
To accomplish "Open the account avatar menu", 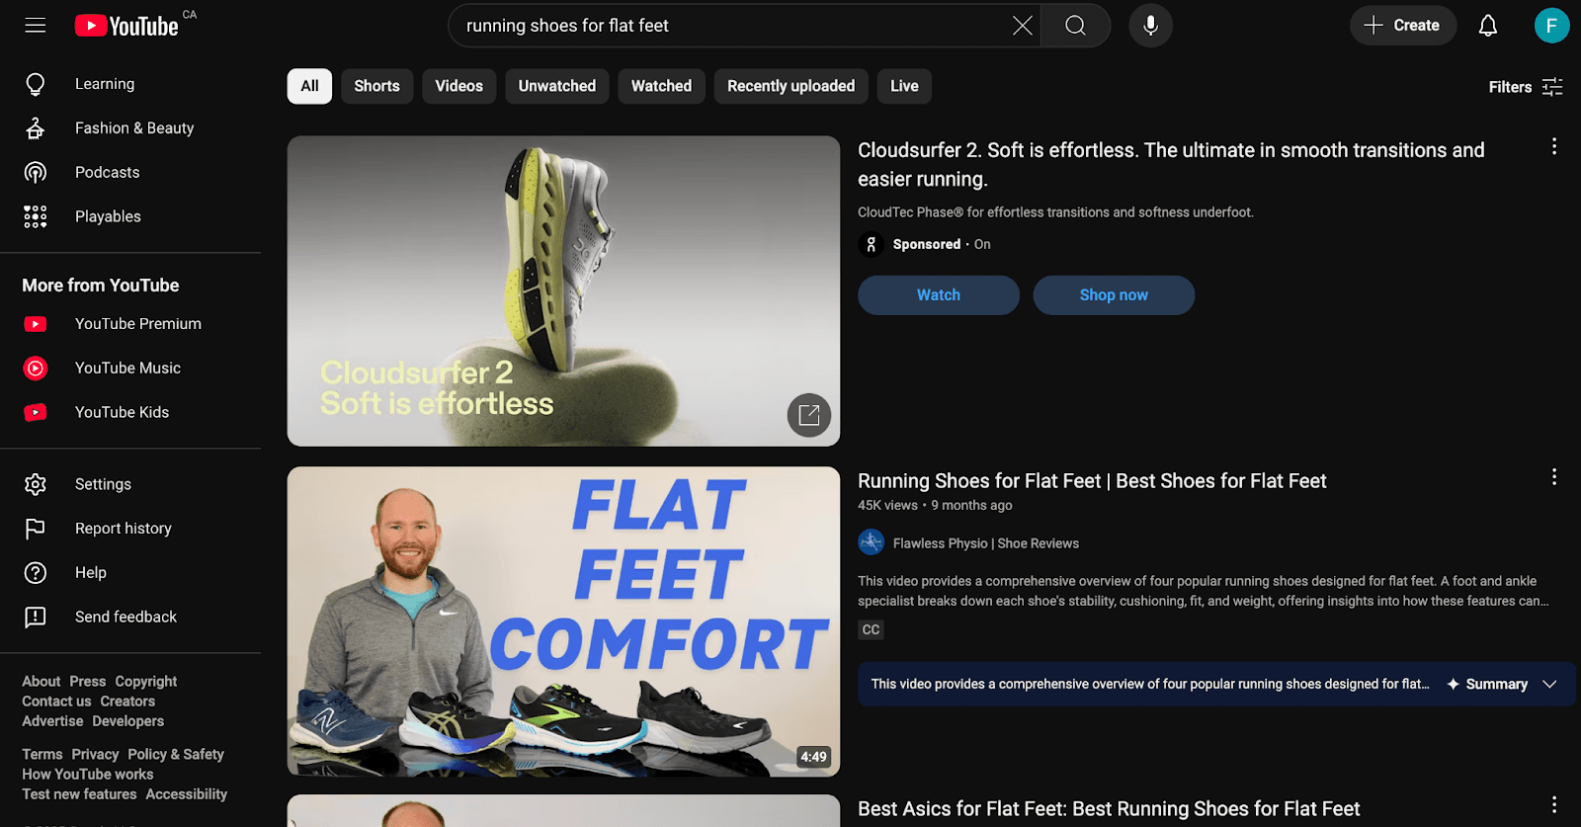I will (1550, 26).
